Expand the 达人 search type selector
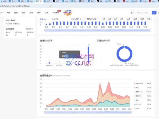 click(x=133, y=13)
